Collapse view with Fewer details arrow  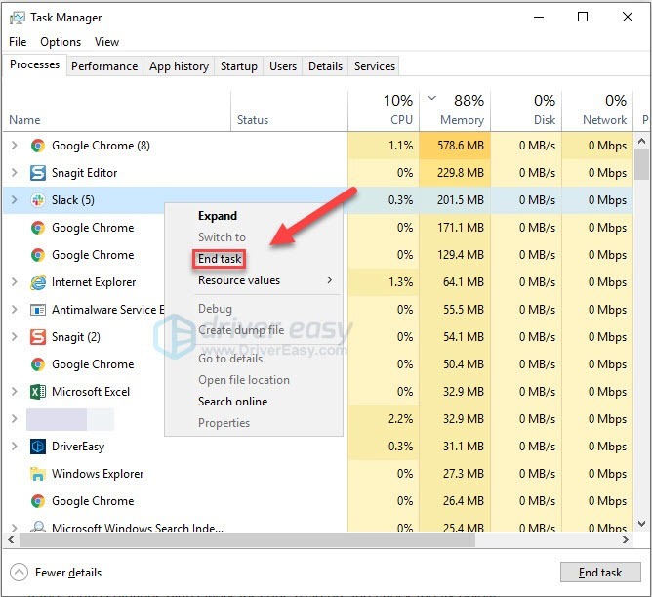[19, 573]
